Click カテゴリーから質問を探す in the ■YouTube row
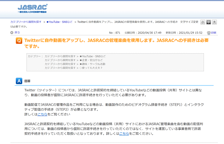 click(60, 56)
